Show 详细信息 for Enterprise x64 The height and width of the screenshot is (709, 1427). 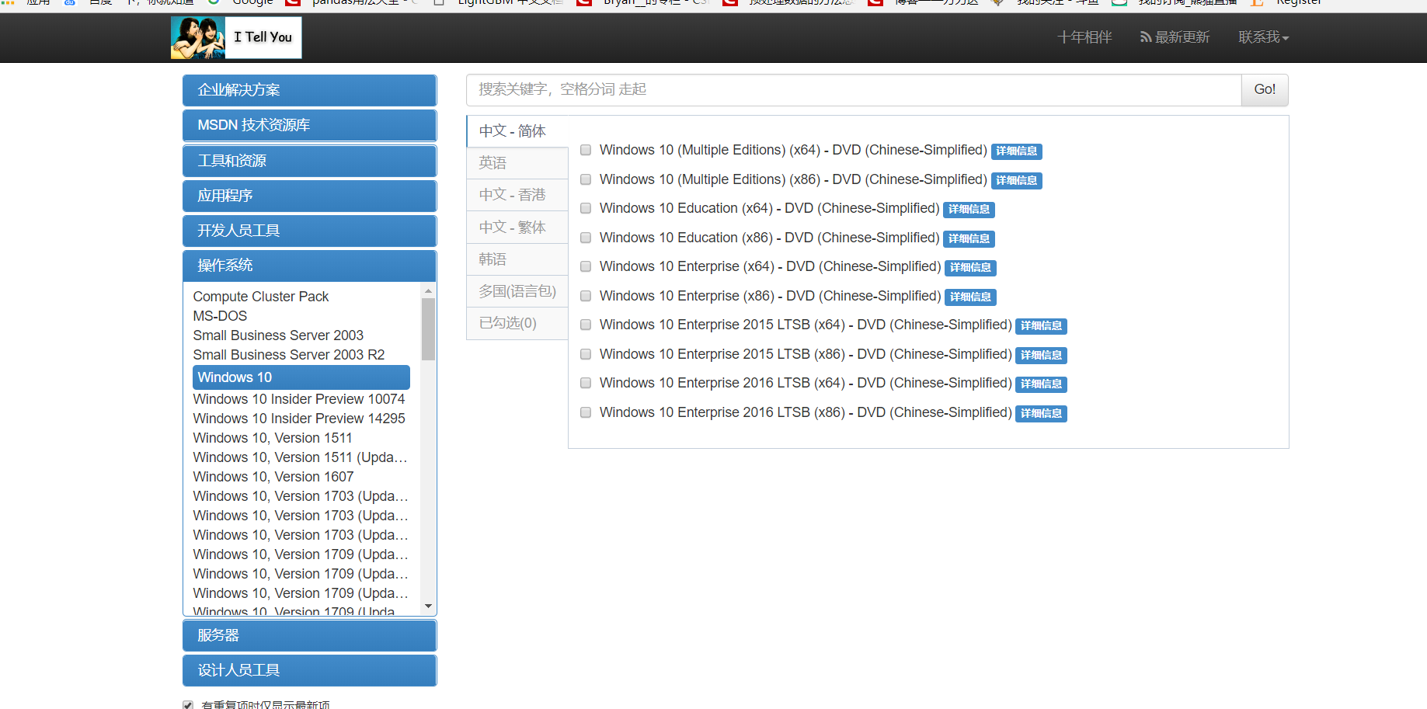pyautogui.click(x=970, y=268)
